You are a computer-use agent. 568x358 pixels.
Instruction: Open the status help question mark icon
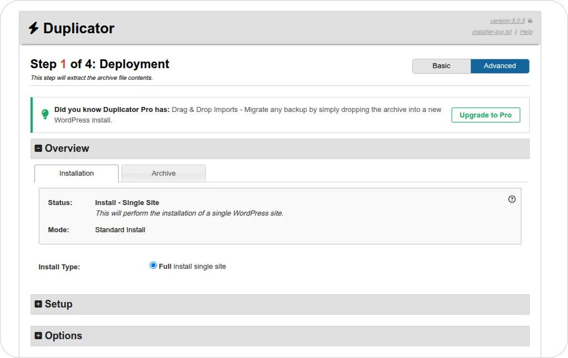tap(511, 199)
